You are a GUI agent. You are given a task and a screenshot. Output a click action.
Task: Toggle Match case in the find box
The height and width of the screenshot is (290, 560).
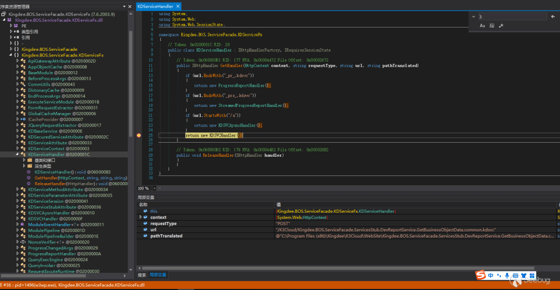click(x=482, y=26)
